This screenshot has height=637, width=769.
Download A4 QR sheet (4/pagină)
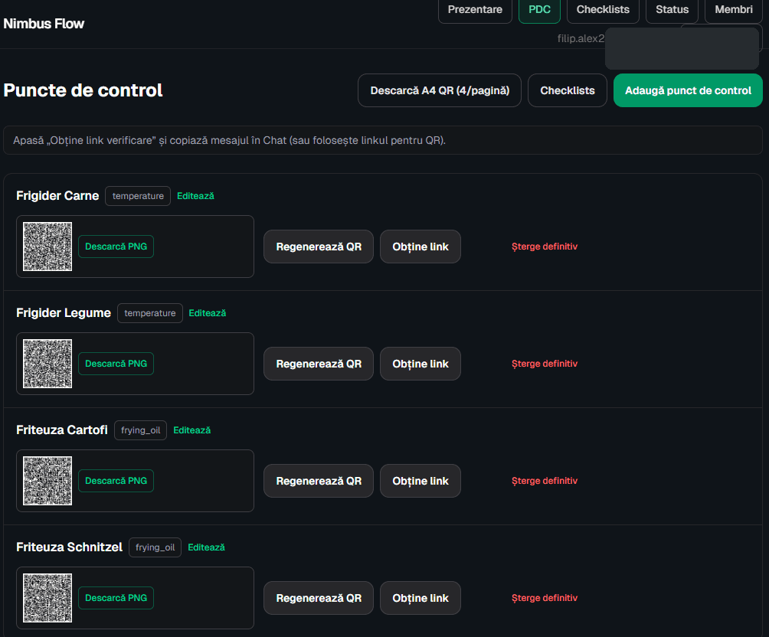point(440,90)
